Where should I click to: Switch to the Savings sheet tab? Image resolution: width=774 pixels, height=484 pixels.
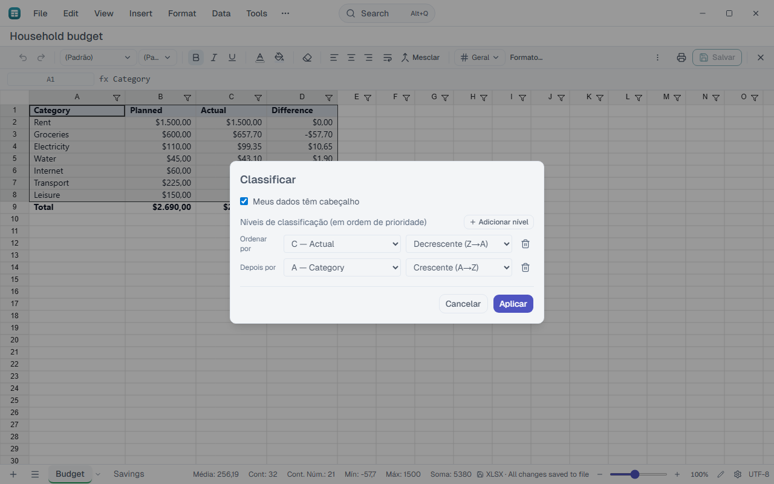(129, 474)
